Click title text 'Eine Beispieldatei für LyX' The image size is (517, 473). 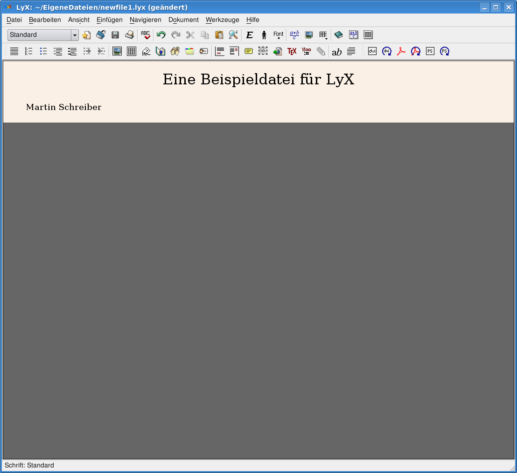258,79
